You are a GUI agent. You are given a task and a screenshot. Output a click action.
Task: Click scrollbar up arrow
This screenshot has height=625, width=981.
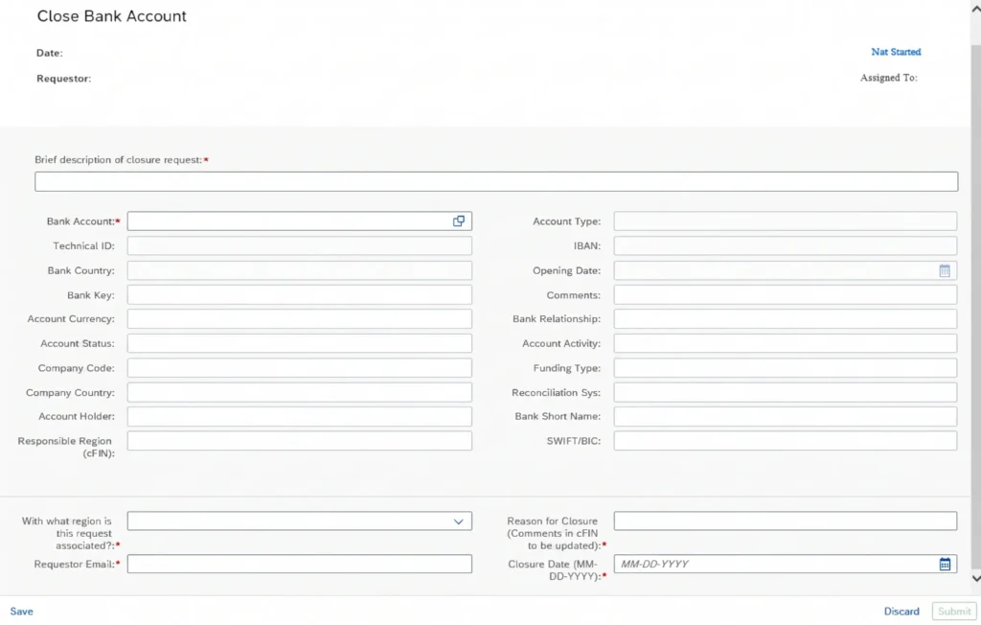pos(975,8)
